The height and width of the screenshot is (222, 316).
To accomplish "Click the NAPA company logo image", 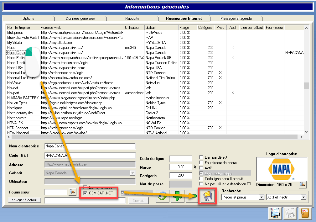I will coord(281,169).
